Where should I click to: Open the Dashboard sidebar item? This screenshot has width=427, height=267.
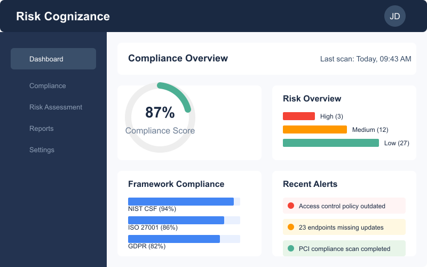[53, 59]
